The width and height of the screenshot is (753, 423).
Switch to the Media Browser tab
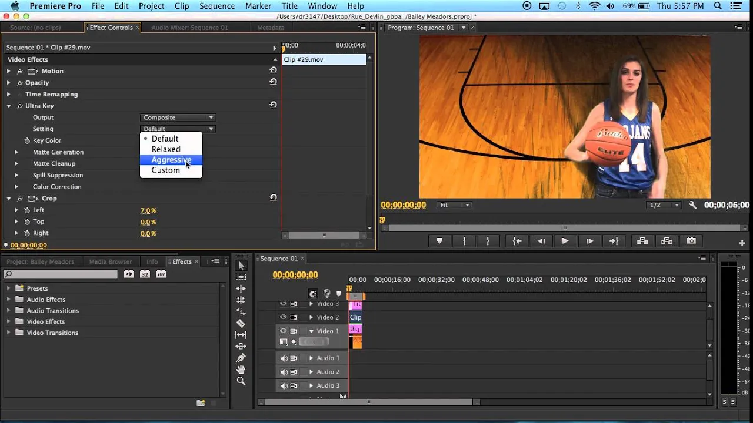(x=111, y=261)
